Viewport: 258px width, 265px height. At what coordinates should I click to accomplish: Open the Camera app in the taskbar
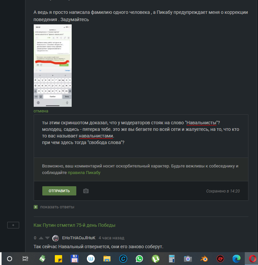pyautogui.click(x=188, y=259)
